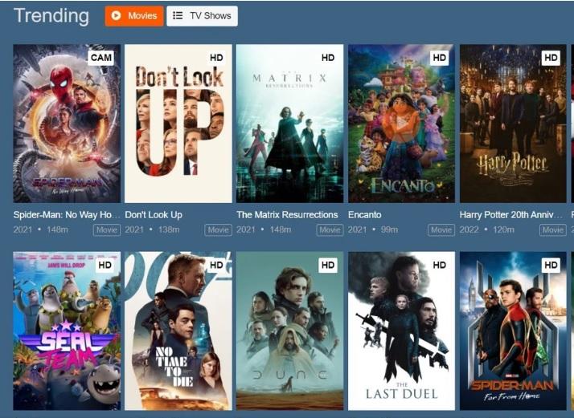
Task: Click the Movie tag under Harry Potter
Action: (553, 229)
